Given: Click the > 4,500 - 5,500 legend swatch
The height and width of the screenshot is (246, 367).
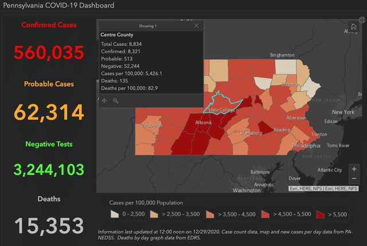Looking at the screenshot, I should (266, 214).
